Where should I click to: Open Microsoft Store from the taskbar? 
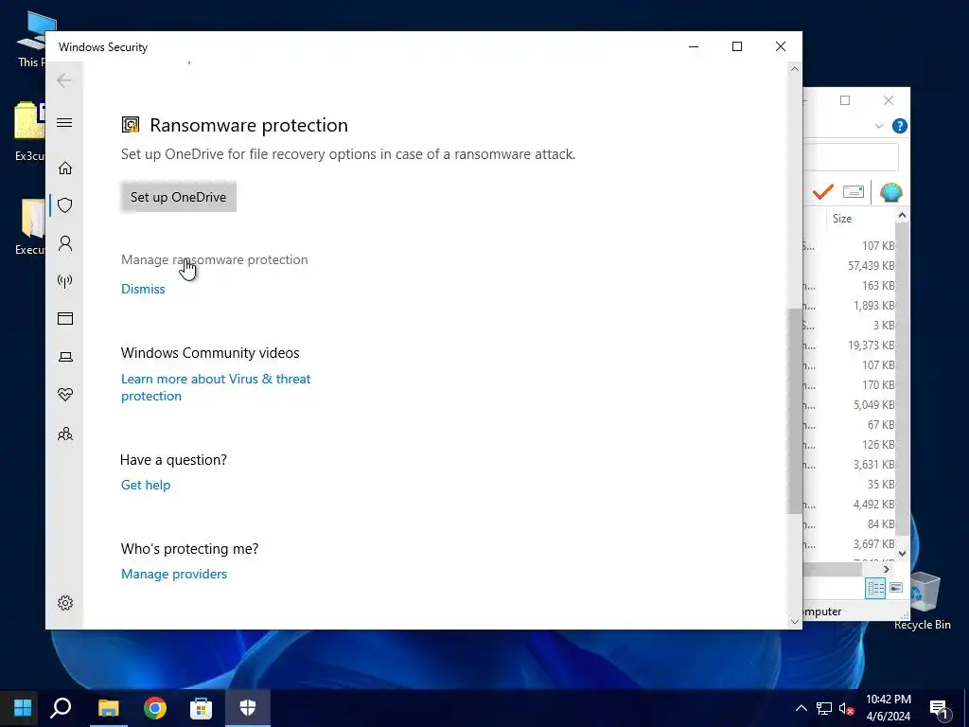tap(201, 708)
